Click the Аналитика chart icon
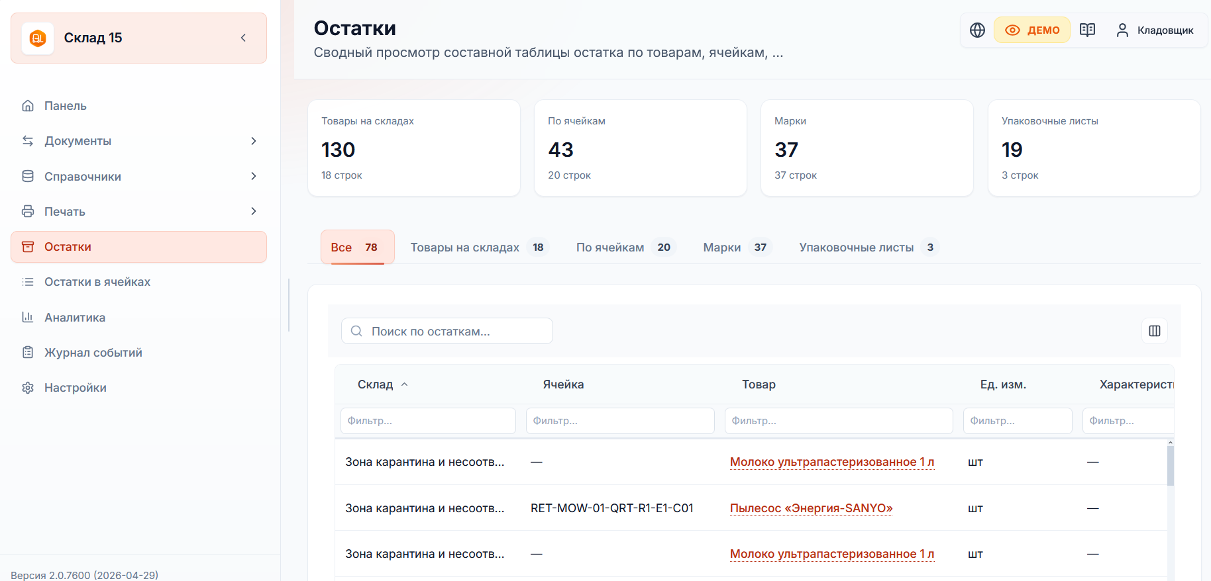Image resolution: width=1211 pixels, height=581 pixels. tap(28, 317)
